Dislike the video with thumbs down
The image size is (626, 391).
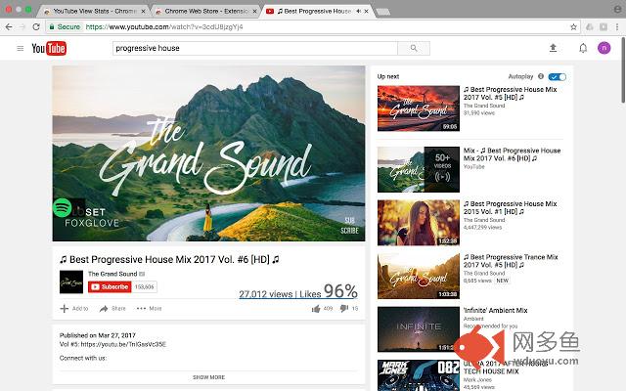(343, 309)
